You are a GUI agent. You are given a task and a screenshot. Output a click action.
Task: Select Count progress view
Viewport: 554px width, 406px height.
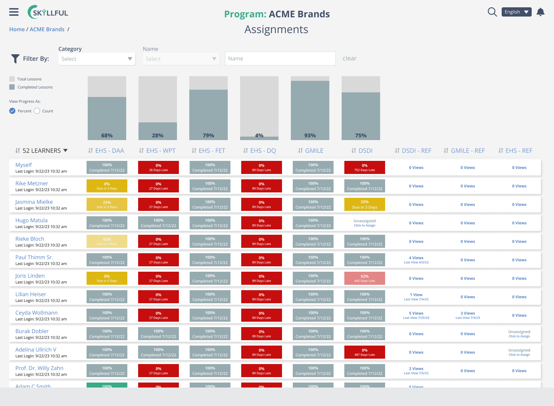coord(37,111)
